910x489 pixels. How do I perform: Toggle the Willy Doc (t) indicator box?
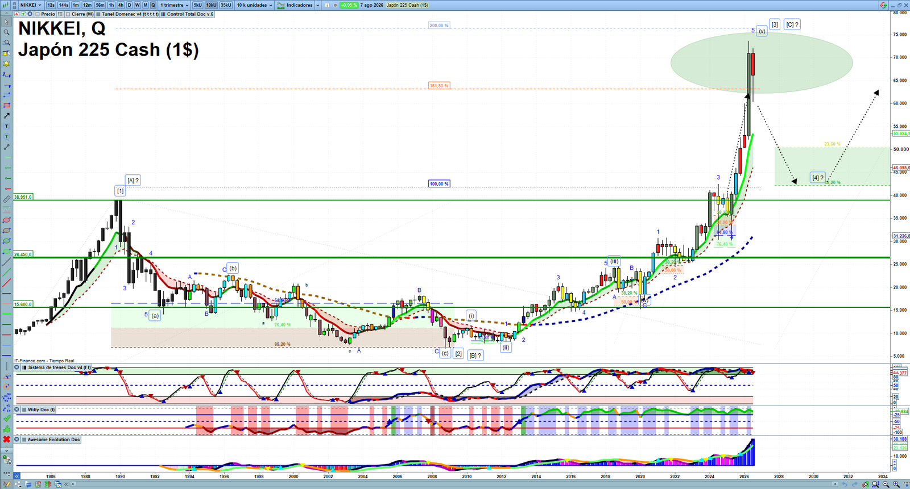tap(24, 409)
